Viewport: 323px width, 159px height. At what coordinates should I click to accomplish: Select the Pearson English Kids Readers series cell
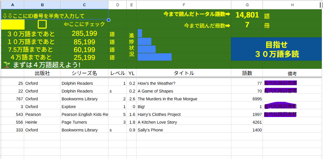[x=84, y=114]
